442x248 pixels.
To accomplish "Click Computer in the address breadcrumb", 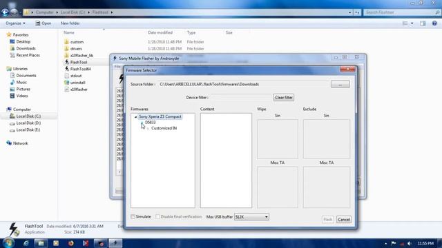I will point(44,12).
